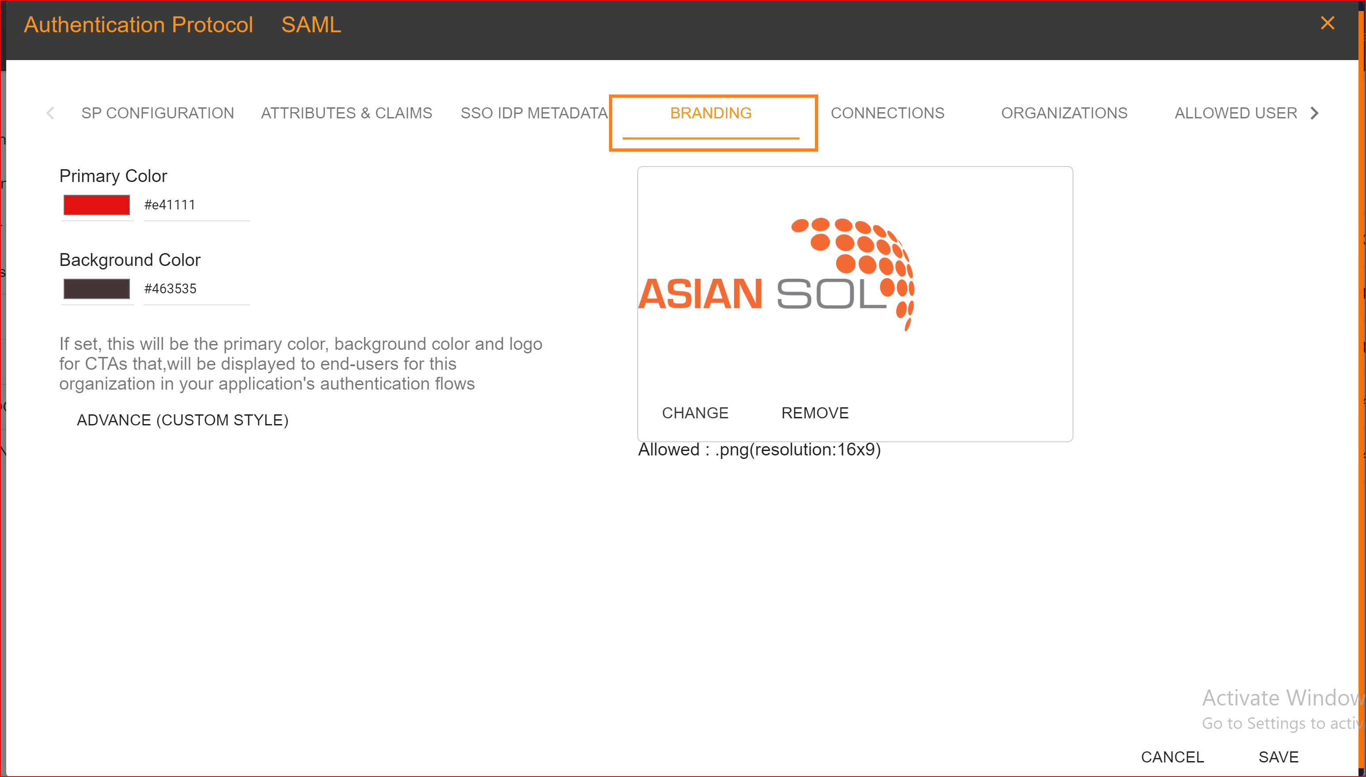Open the SSO IDP Metadata tab
This screenshot has height=777, width=1366.
(x=534, y=113)
